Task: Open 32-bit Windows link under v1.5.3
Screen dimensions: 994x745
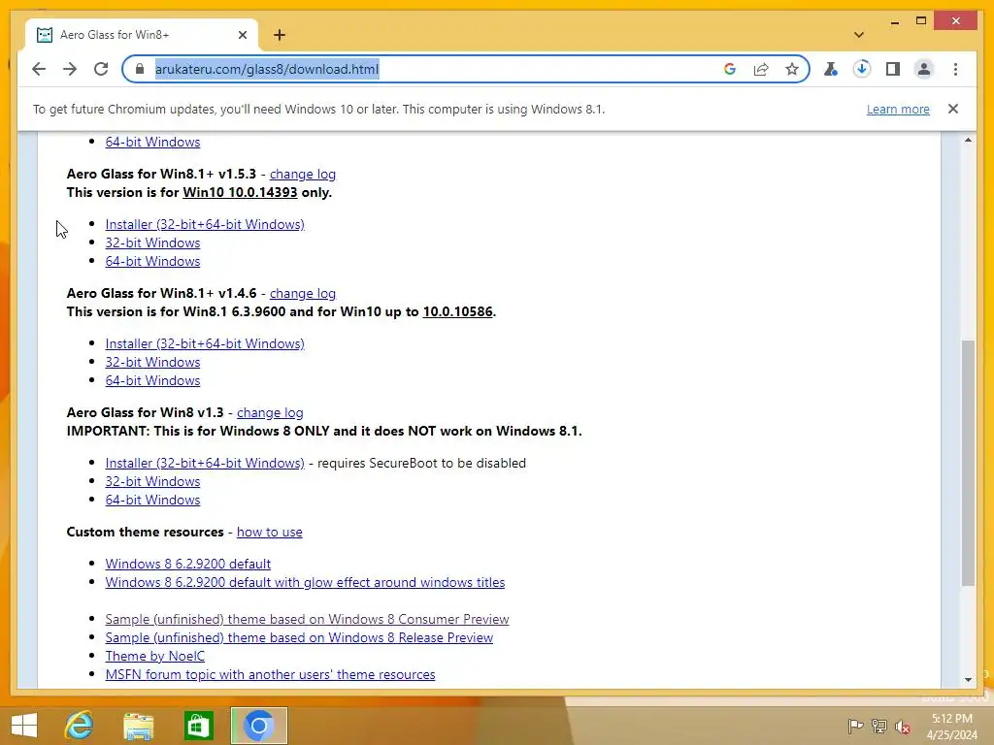Action: click(x=152, y=243)
